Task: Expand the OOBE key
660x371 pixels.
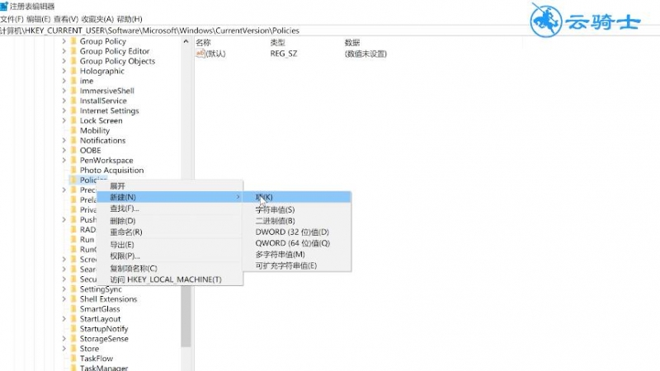Action: pyautogui.click(x=64, y=150)
